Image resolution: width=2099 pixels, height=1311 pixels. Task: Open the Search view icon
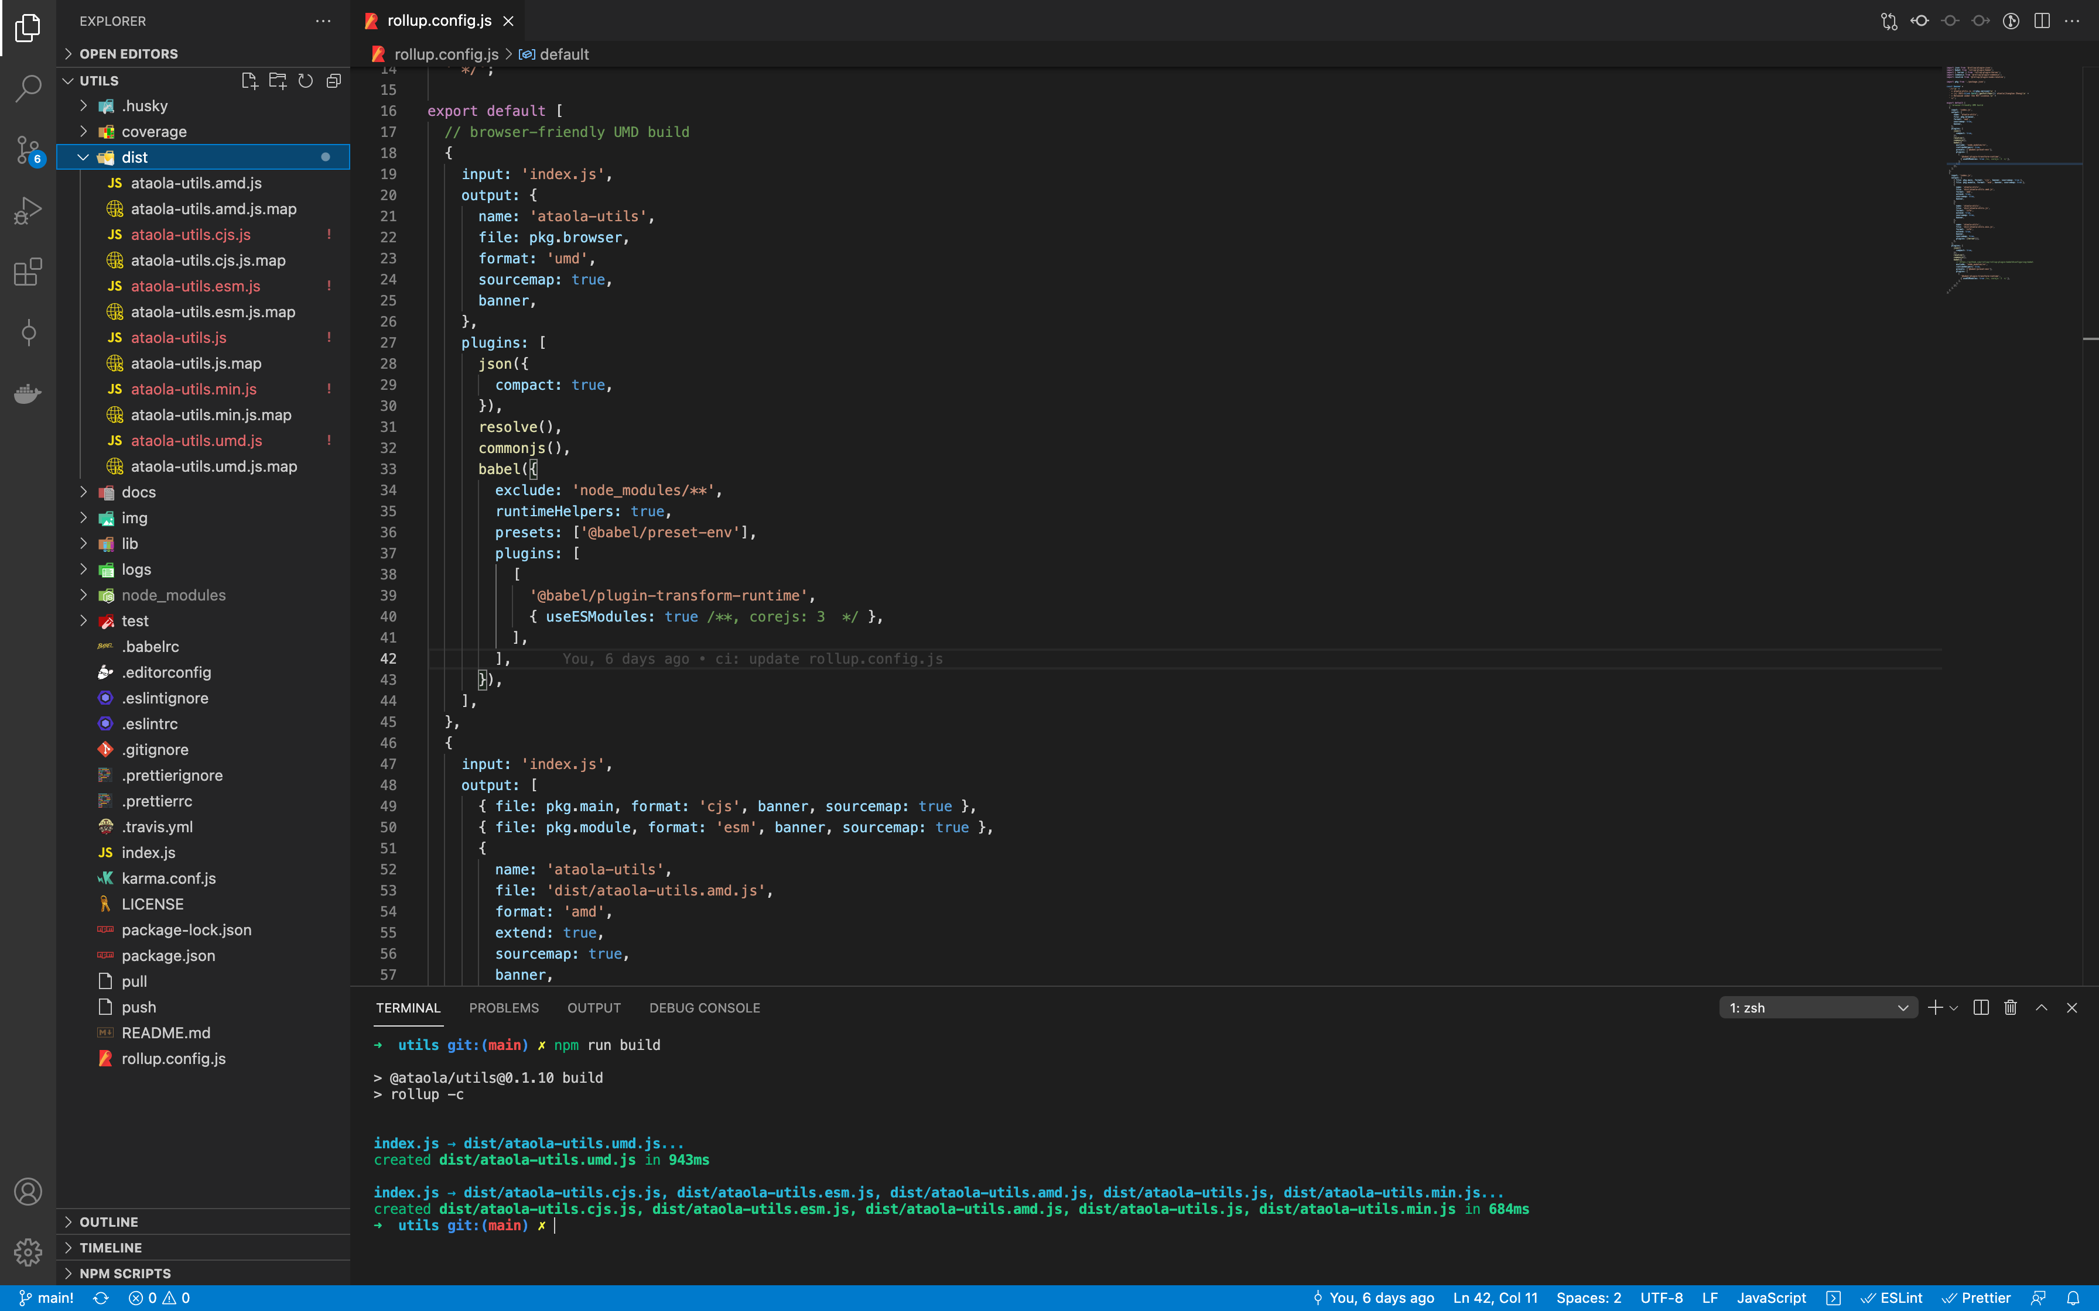(x=28, y=88)
